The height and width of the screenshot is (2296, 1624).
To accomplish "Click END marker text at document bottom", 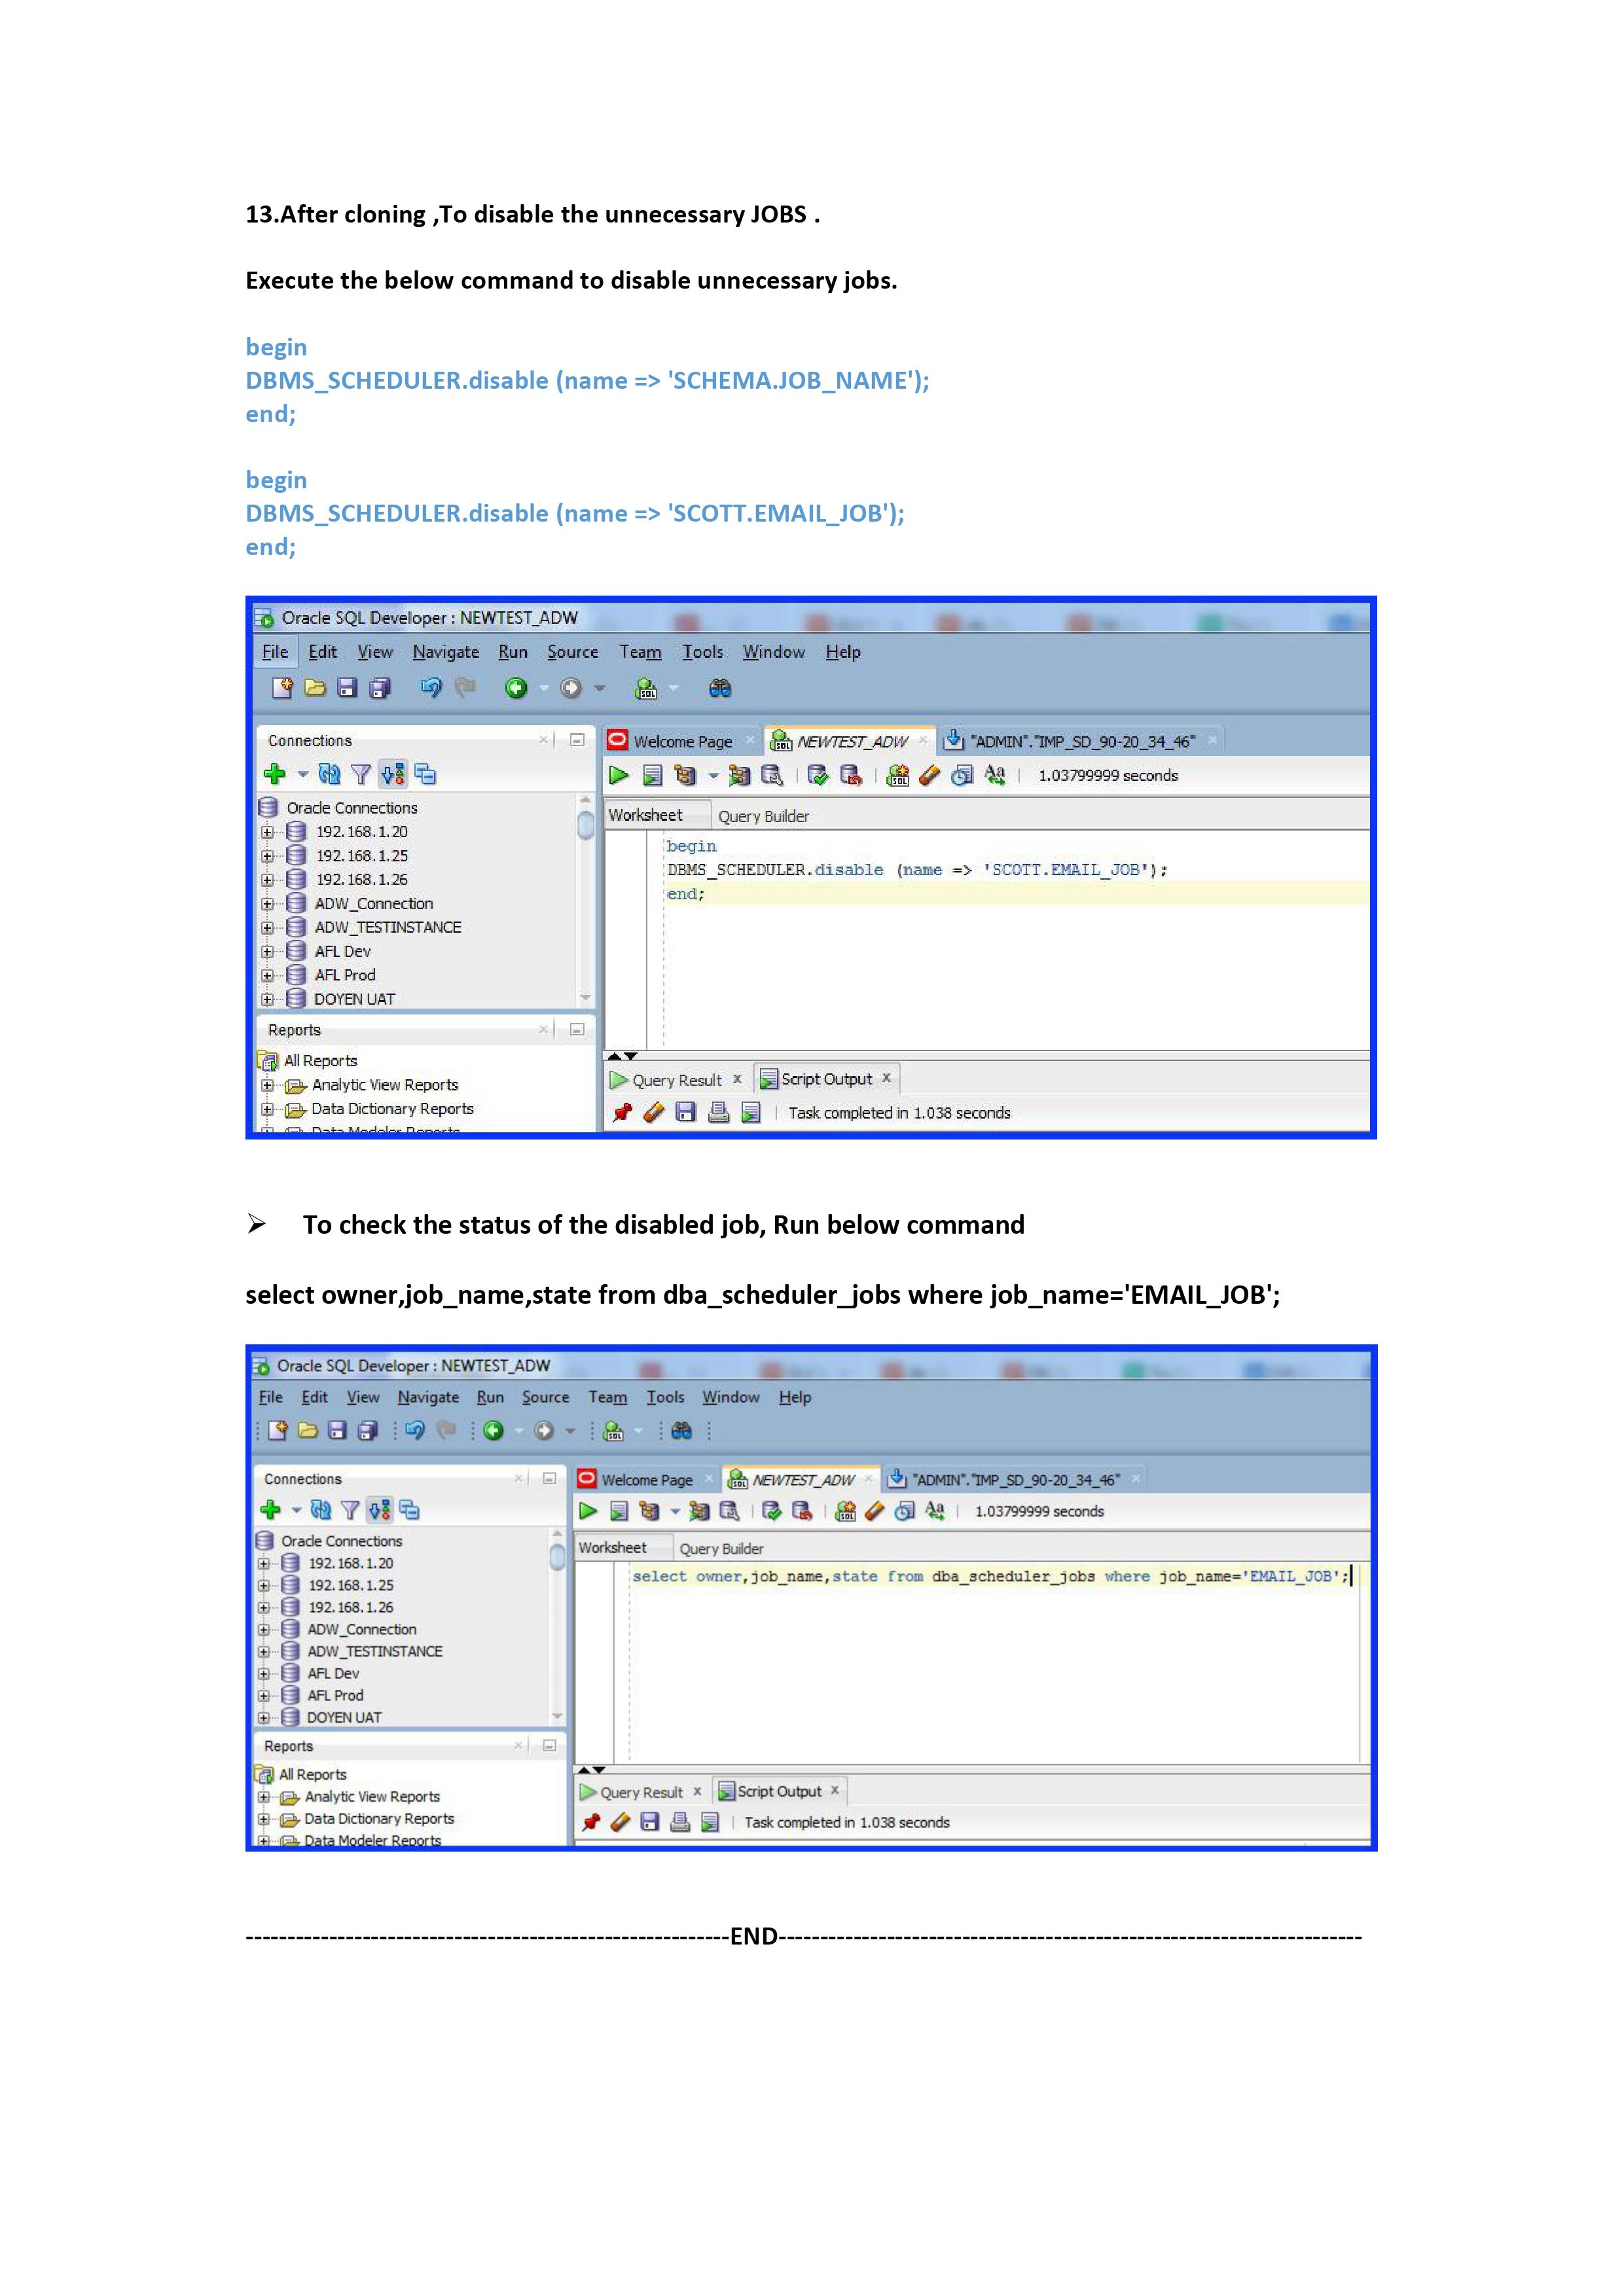I will point(754,1936).
